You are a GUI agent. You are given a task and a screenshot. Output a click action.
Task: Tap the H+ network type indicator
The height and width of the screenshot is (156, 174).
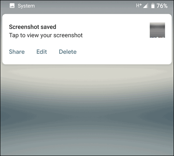[x=139, y=5]
